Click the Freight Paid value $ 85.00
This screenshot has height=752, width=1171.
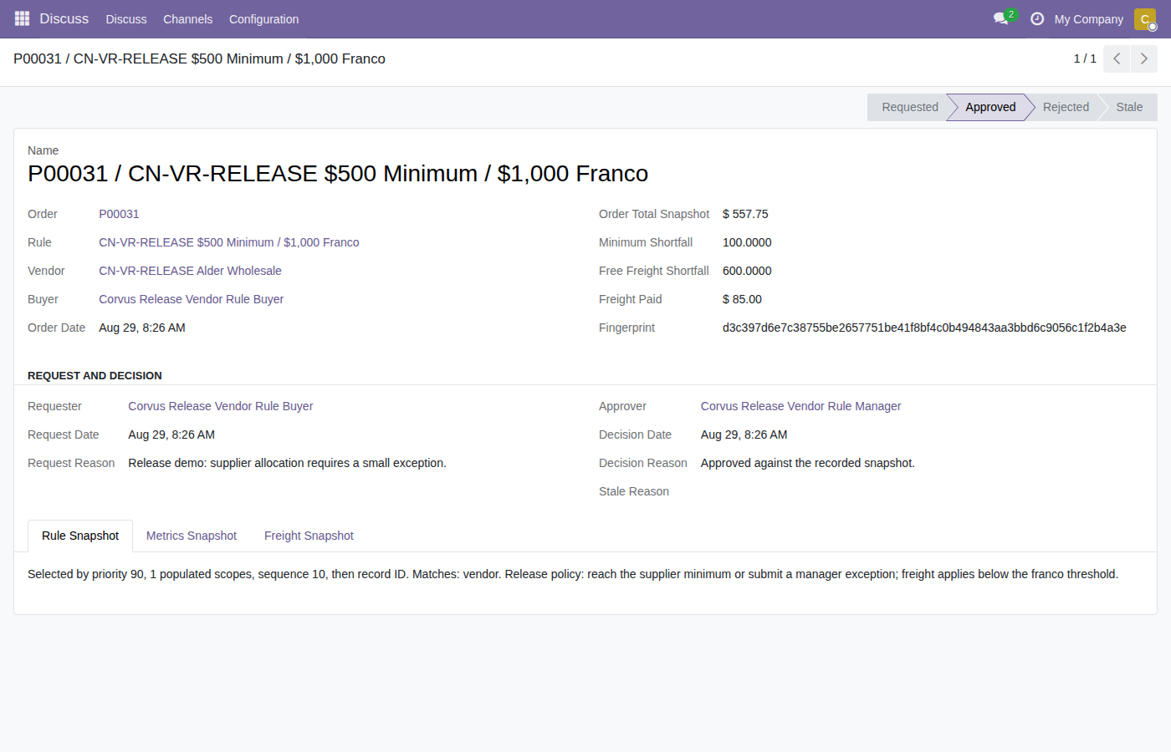(742, 299)
